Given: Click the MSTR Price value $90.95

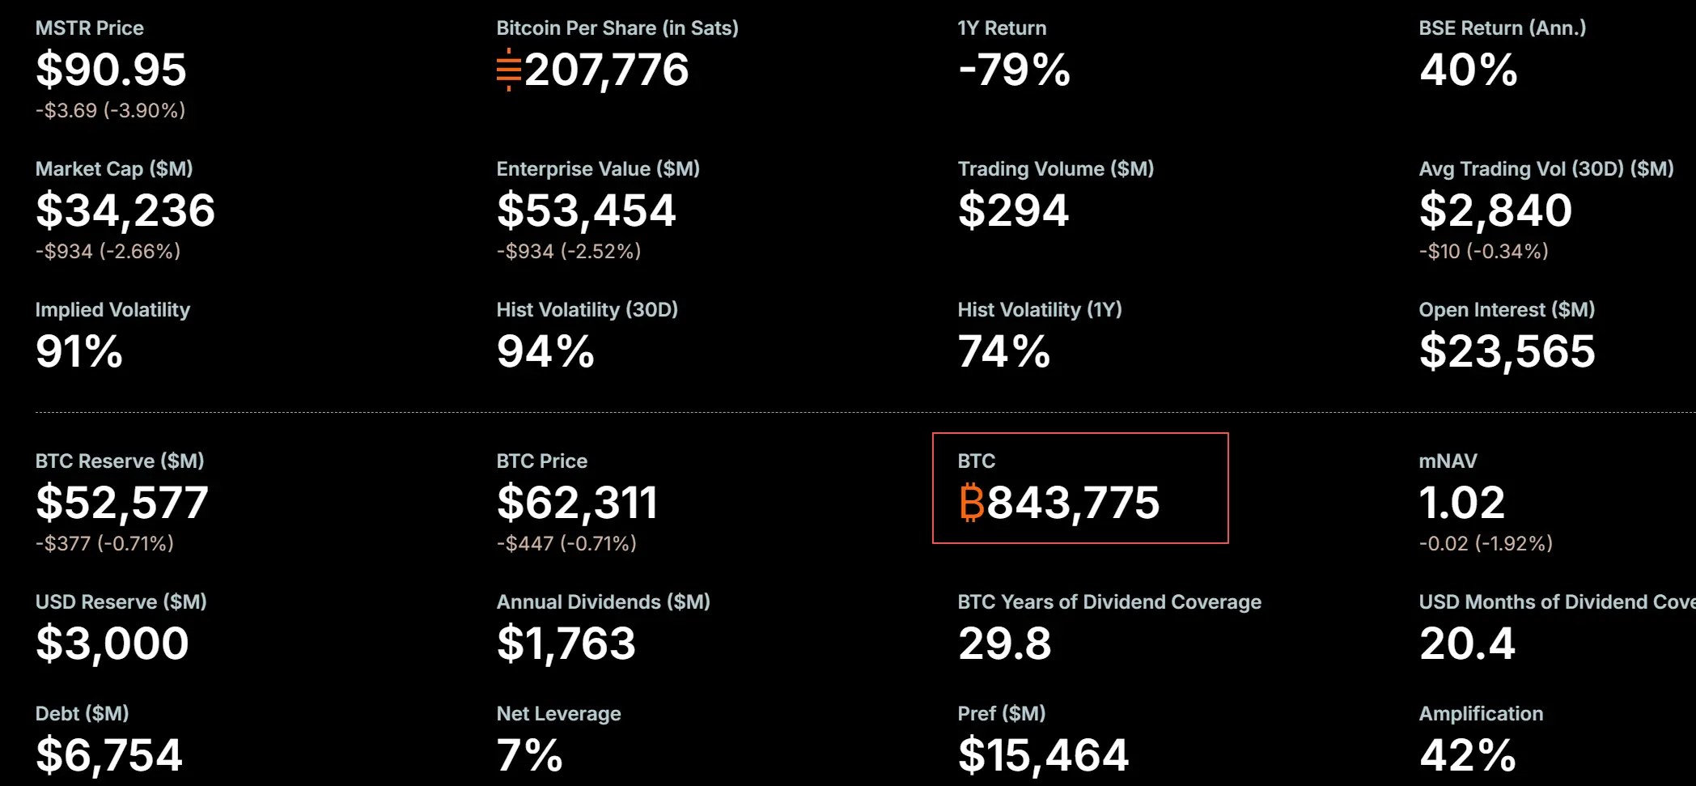Looking at the screenshot, I should coord(111,70).
